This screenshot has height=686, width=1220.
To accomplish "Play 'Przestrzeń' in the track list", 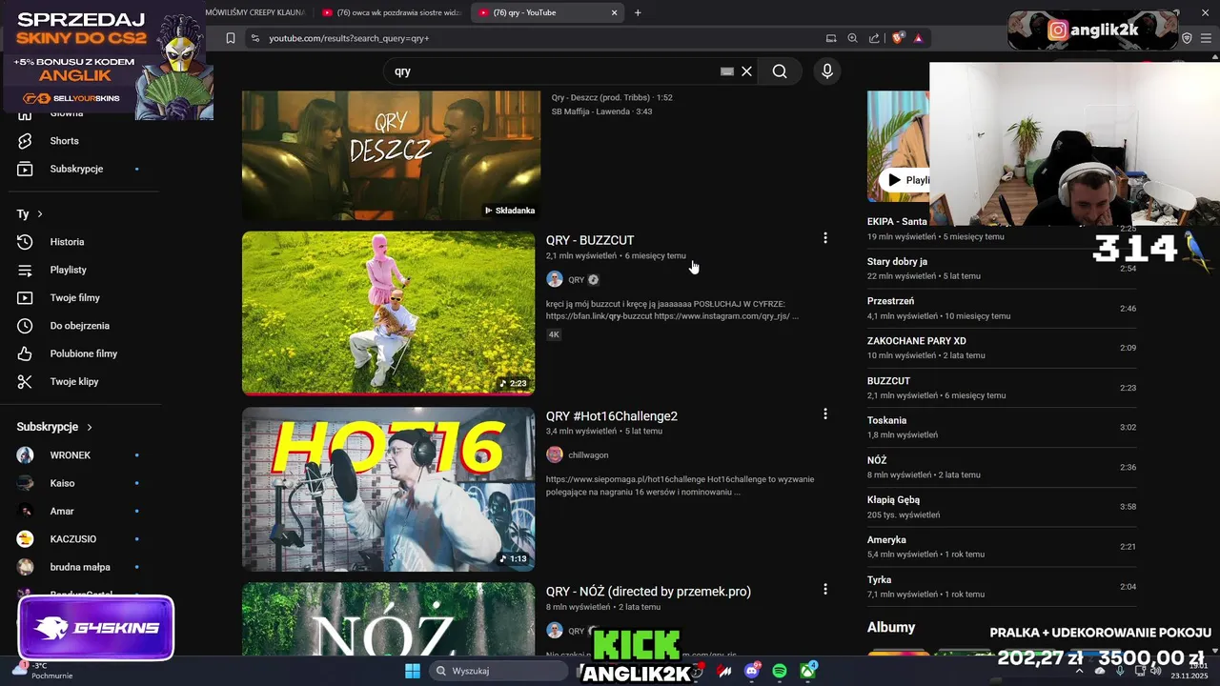I will [1002, 308].
